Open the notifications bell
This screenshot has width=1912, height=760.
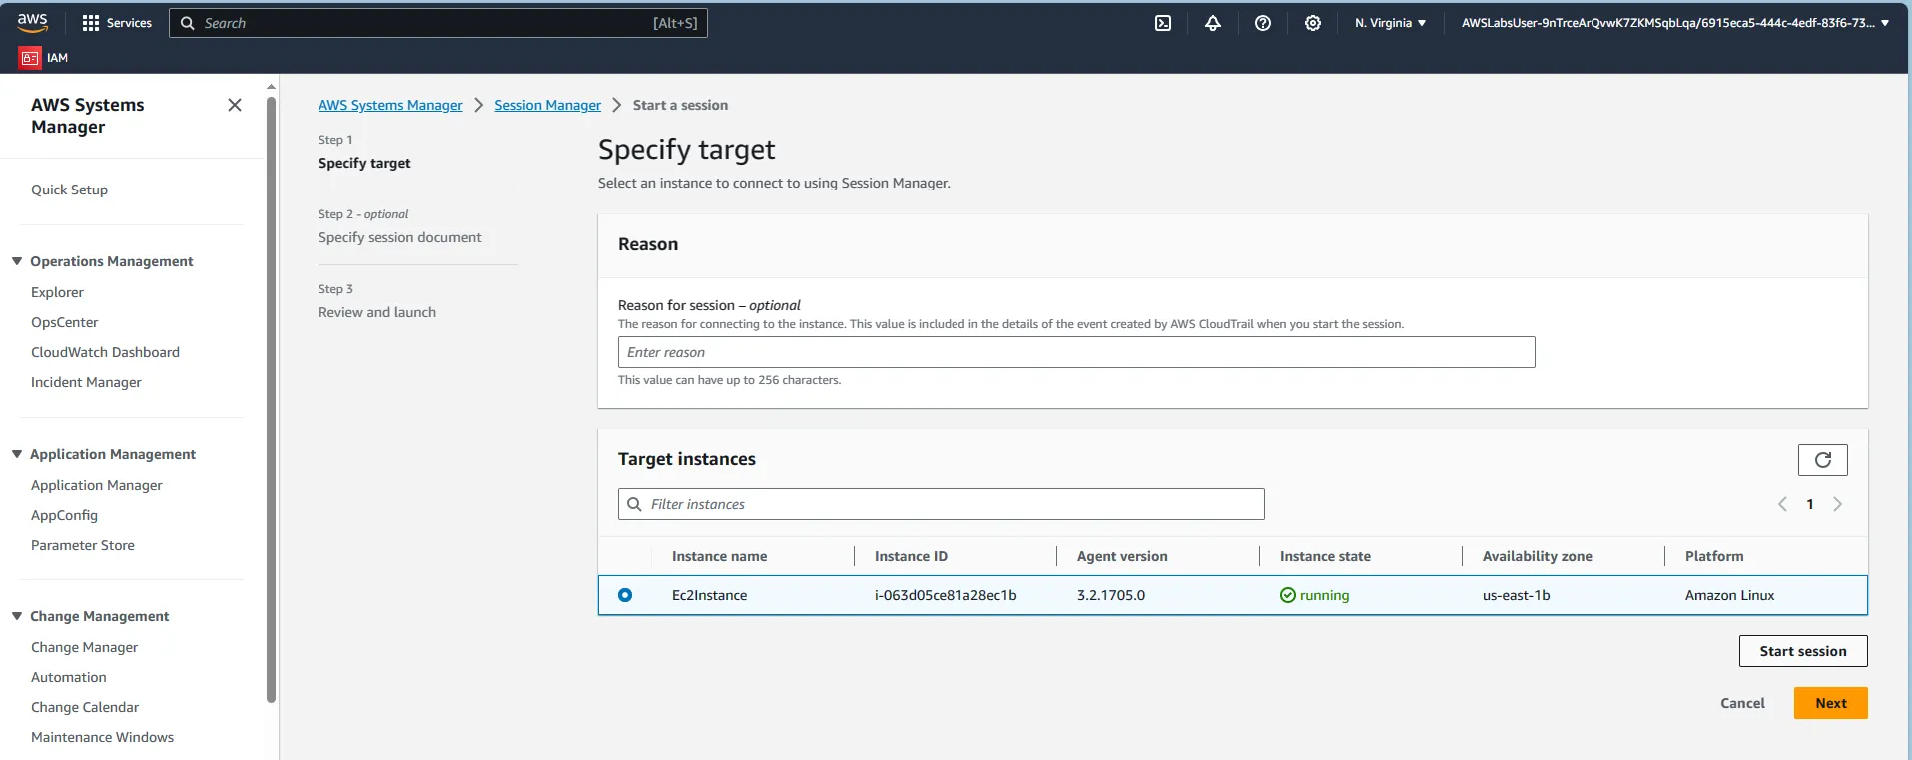point(1213,23)
